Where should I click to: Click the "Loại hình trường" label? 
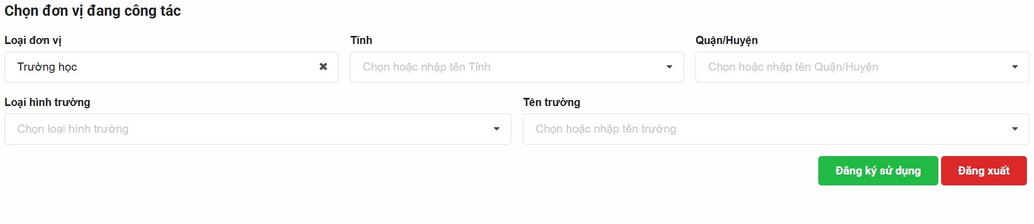47,102
